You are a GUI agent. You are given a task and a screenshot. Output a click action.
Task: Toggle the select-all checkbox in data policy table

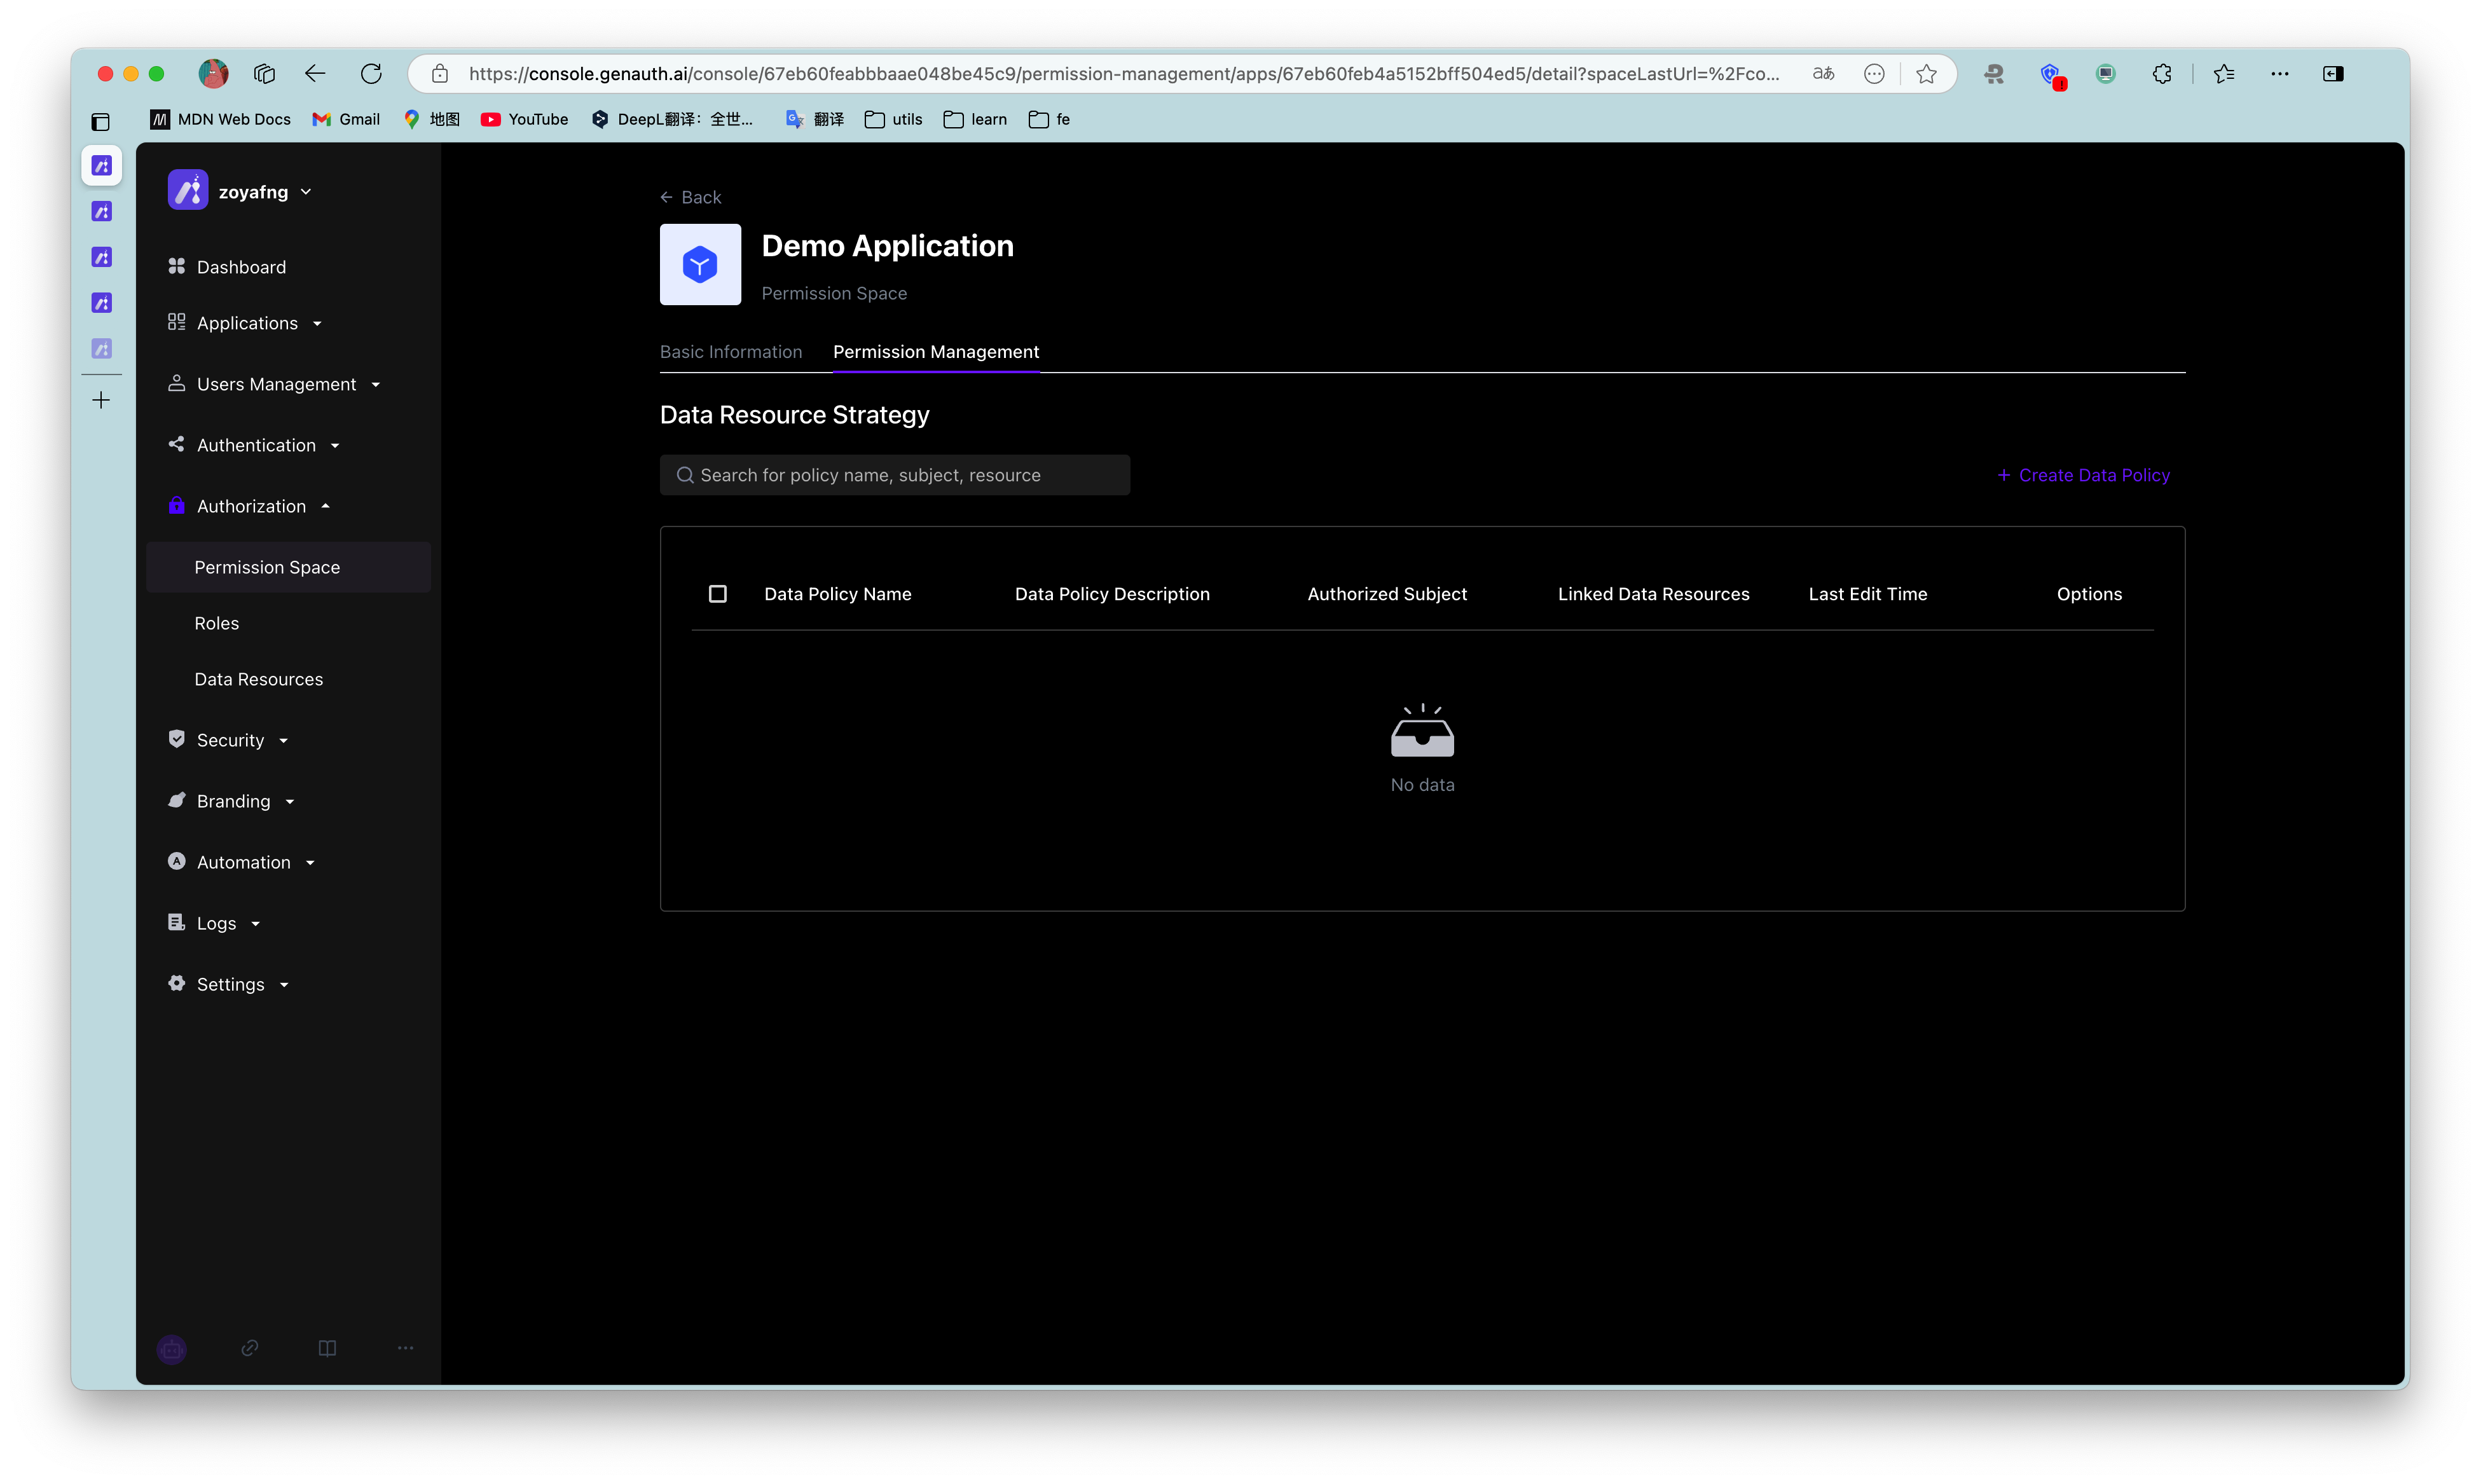tap(718, 593)
